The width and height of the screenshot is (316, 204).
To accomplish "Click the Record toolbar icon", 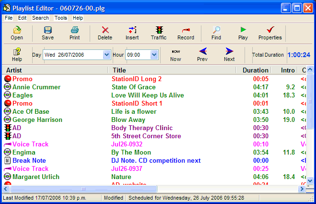I will point(186,30).
